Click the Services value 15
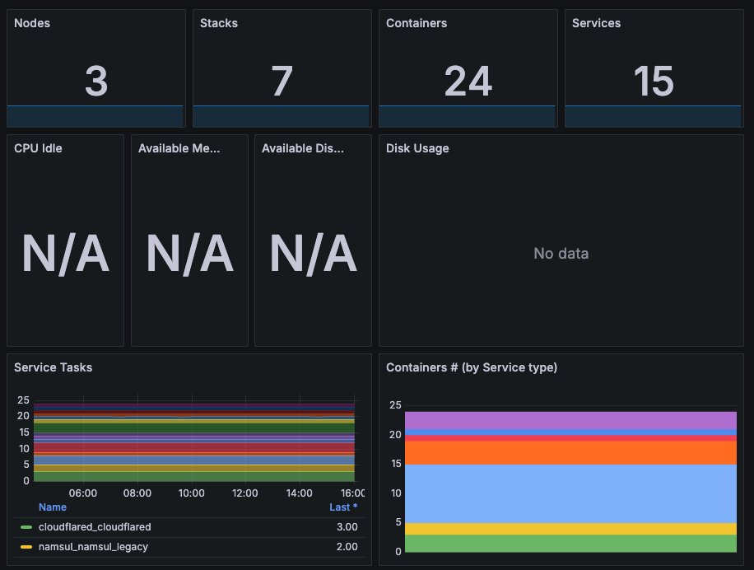Image resolution: width=754 pixels, height=570 pixels. point(654,82)
